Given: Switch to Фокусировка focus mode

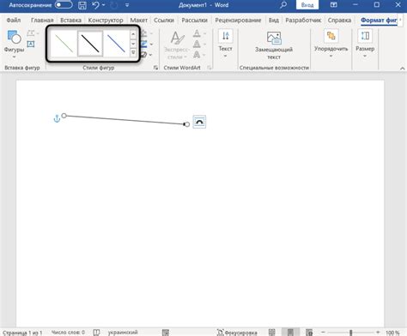Looking at the screenshot, I should pyautogui.click(x=237, y=333).
